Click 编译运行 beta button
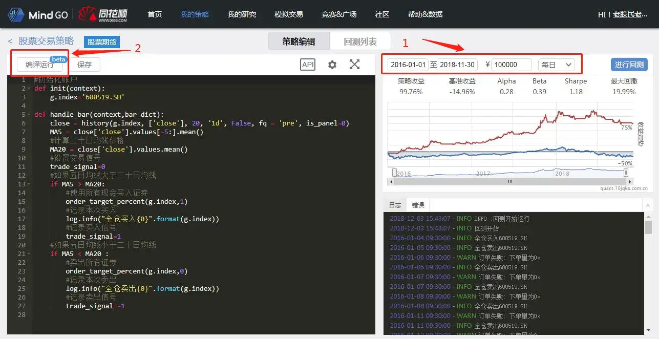 pos(40,64)
